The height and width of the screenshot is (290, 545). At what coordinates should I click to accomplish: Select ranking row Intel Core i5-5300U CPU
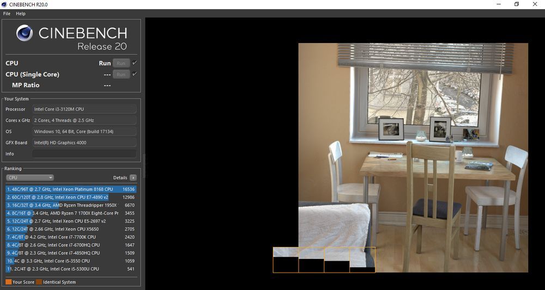71,269
